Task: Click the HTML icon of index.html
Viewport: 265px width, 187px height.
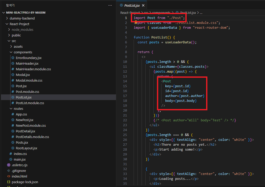Action: click(x=9, y=176)
